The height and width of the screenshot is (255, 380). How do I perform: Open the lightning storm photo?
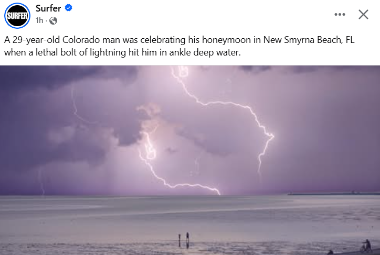click(190, 160)
